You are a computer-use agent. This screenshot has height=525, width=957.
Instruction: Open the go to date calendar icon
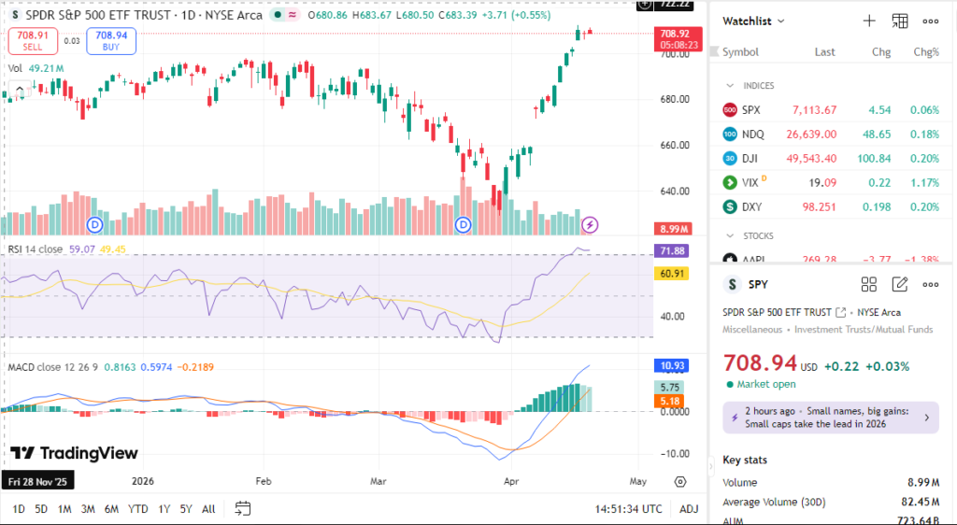coord(243,509)
